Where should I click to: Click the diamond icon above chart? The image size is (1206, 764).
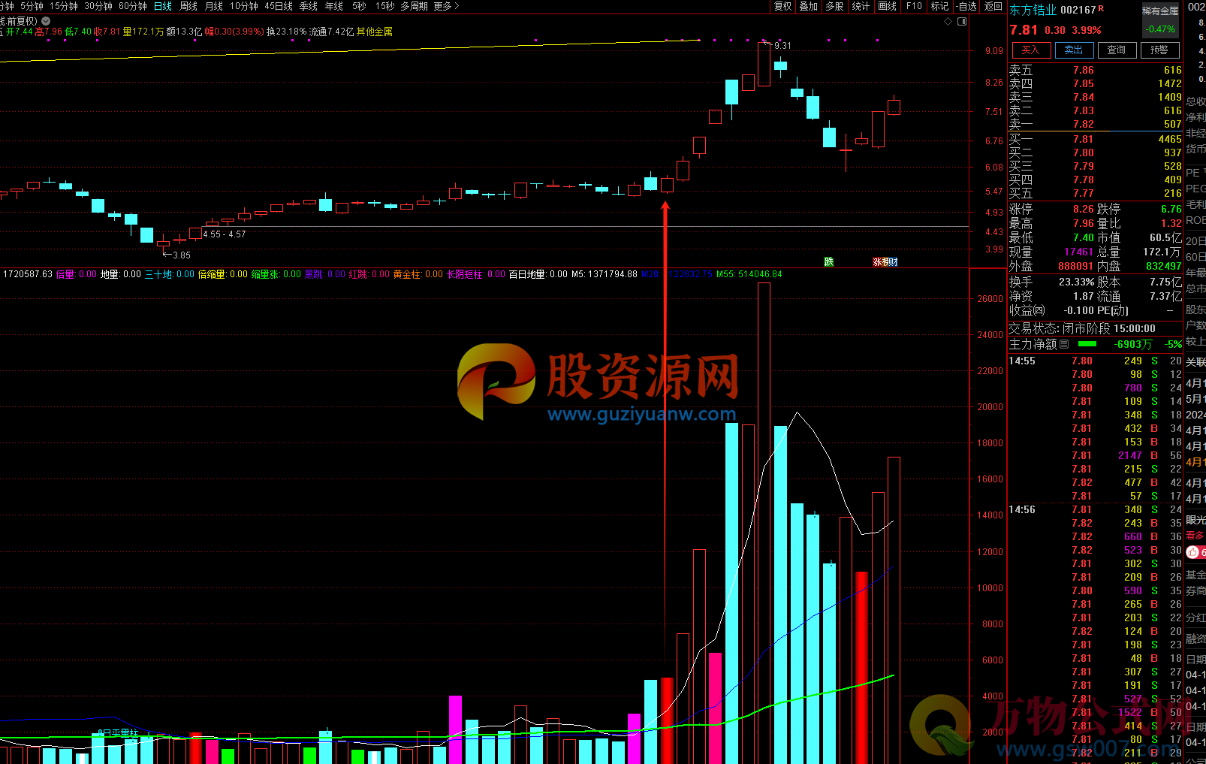point(948,21)
